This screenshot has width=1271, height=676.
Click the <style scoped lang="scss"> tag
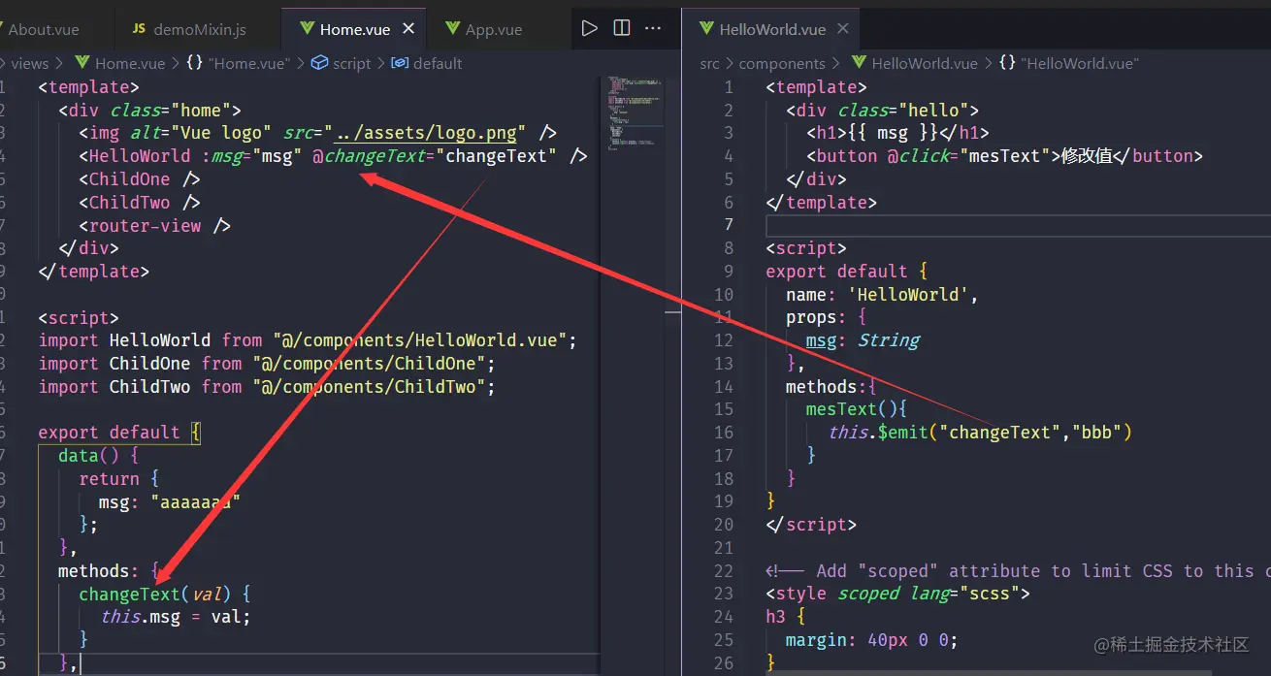[897, 594]
